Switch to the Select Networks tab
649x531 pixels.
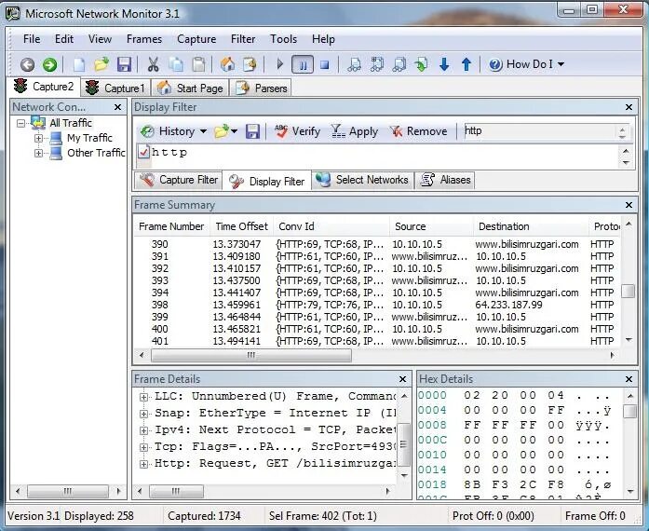point(362,180)
